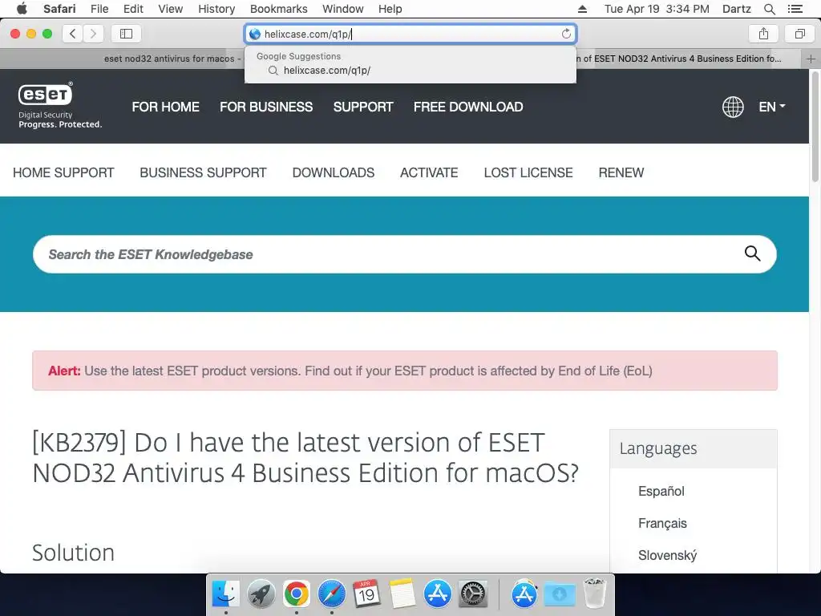
Task: Click the End of Life alert banner
Action: click(405, 371)
